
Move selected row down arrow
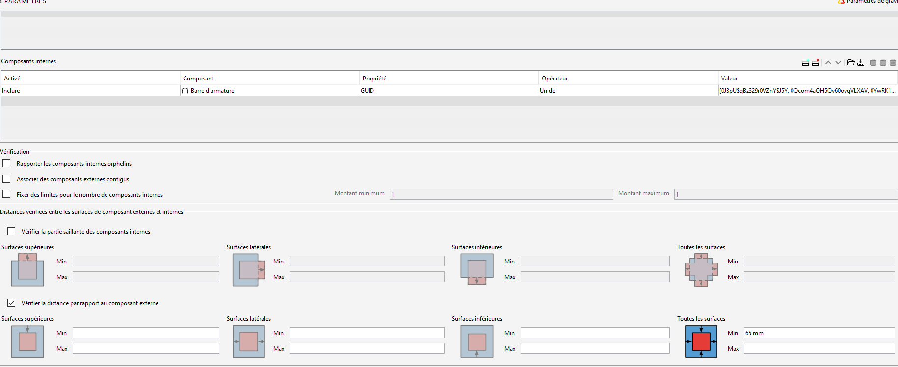click(838, 62)
